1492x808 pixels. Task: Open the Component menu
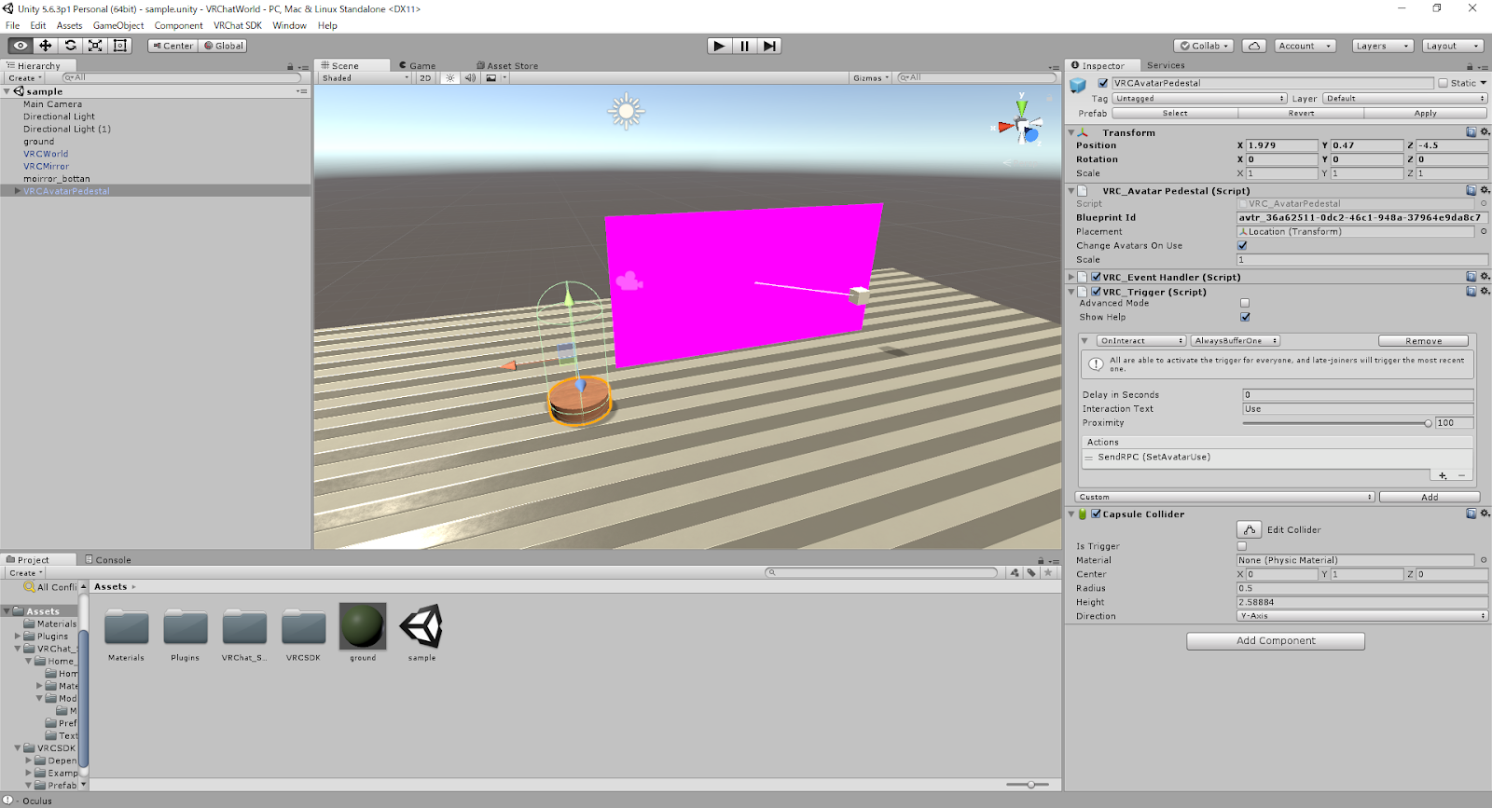[178, 25]
